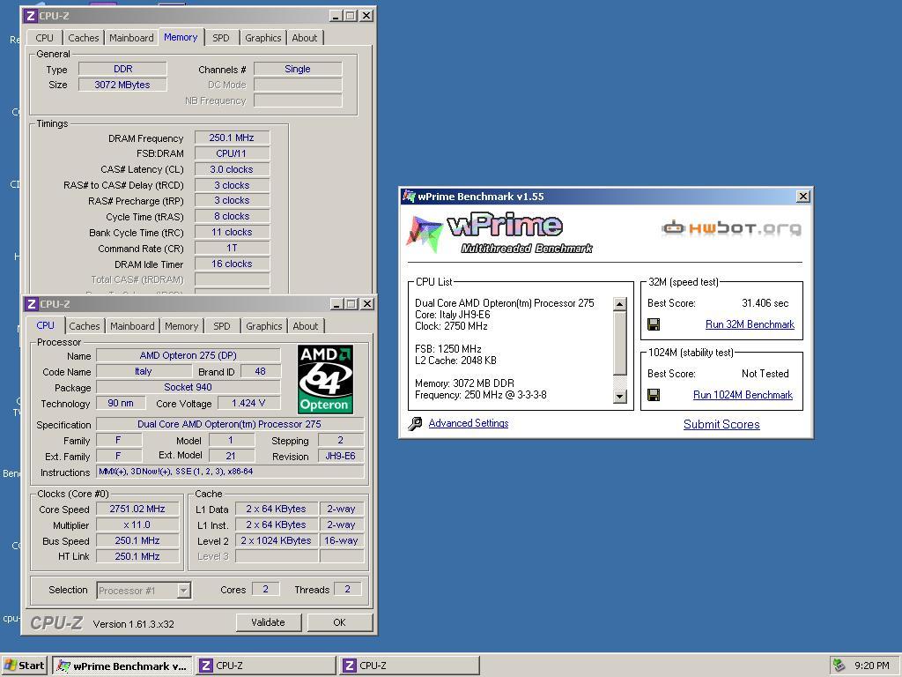Select the second CPU-Z taskbar button
Image resolution: width=902 pixels, height=677 pixels.
tap(409, 666)
